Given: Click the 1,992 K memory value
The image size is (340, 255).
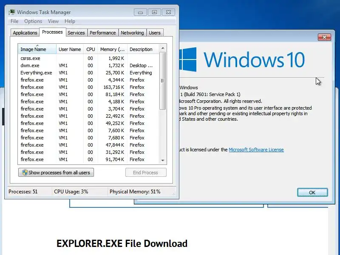Looking at the screenshot, I should 116,58.
